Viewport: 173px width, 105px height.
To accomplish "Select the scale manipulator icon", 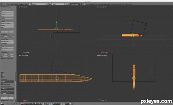I will (51, 104).
